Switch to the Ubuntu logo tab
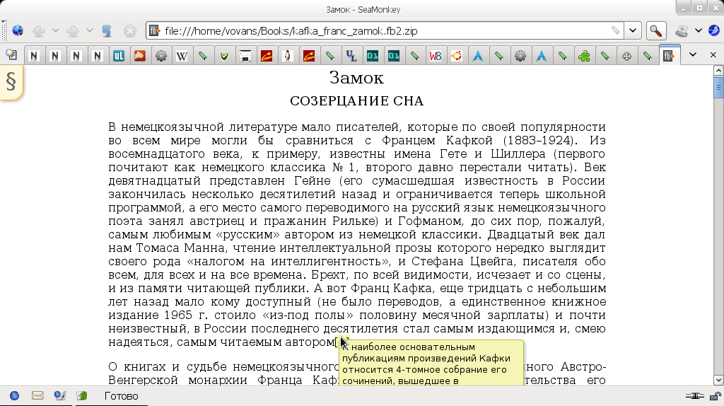This screenshot has width=724, height=406. (457, 55)
